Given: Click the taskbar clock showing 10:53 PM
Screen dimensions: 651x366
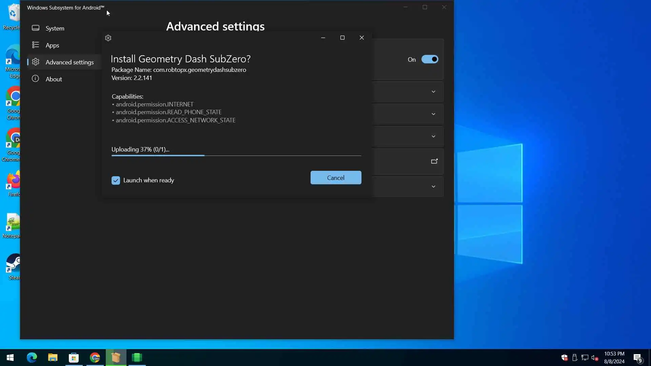Looking at the screenshot, I should click(x=614, y=358).
